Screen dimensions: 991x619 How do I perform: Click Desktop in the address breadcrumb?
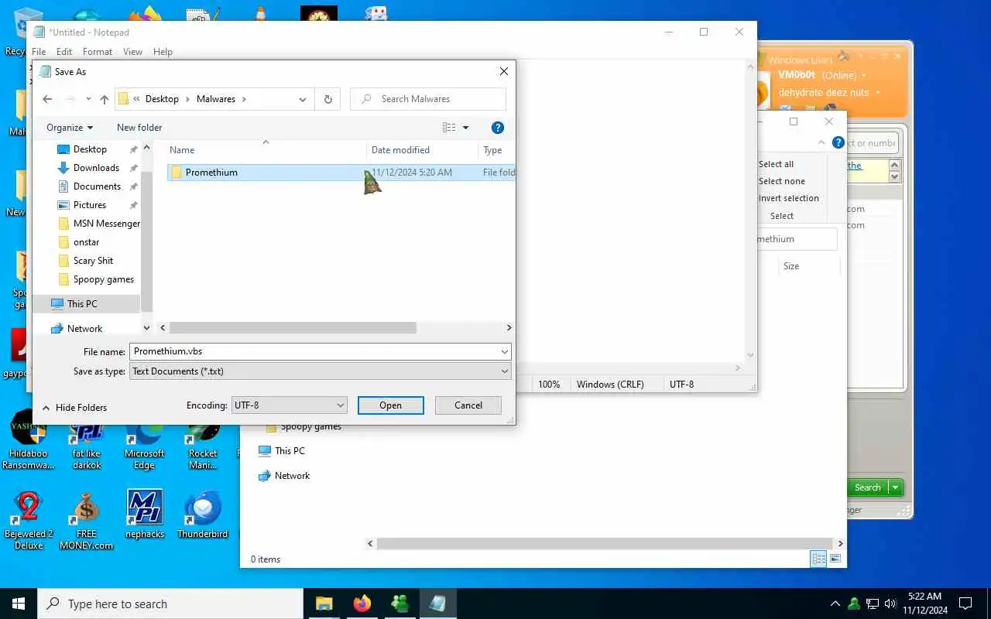162,99
